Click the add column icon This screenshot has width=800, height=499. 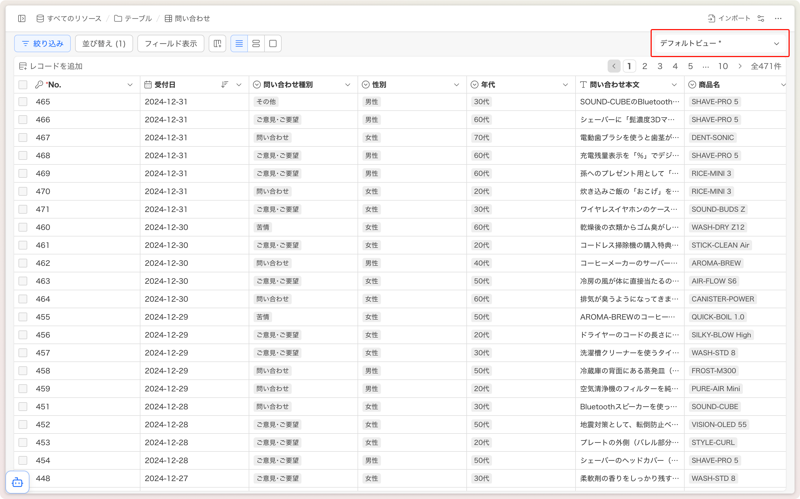pos(217,43)
